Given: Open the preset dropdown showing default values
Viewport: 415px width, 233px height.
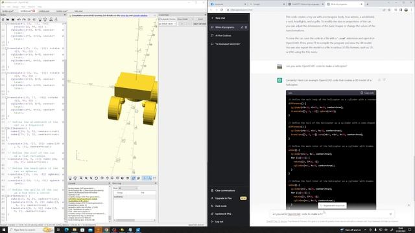Looking at the screenshot, I should tap(167, 24).
